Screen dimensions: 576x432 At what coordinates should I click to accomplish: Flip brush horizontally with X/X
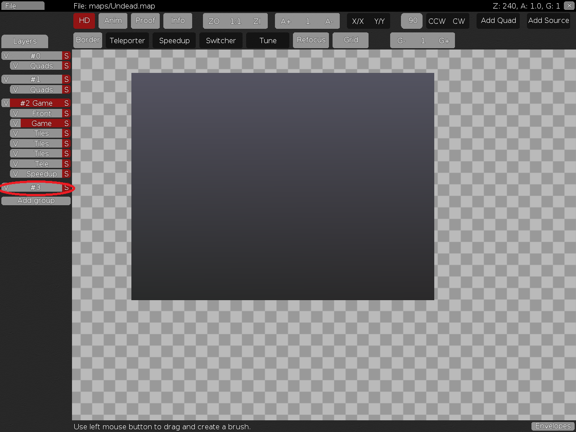click(x=358, y=21)
